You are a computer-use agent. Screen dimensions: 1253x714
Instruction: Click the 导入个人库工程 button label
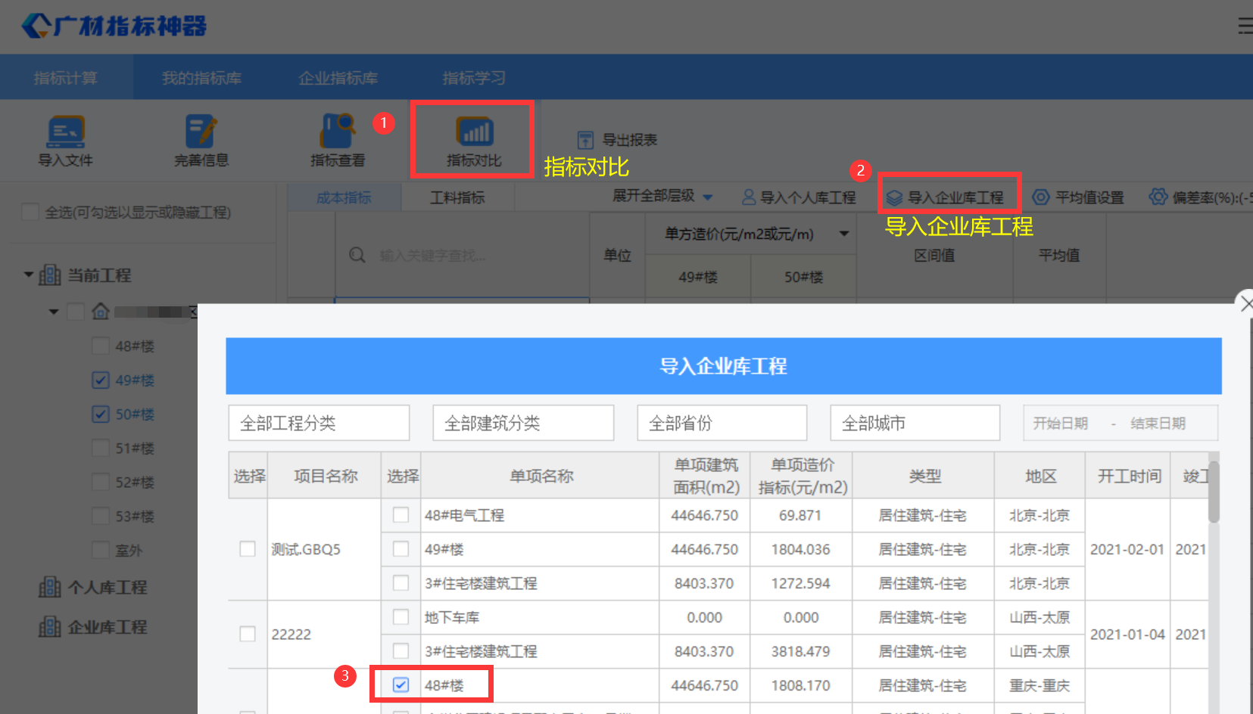[x=808, y=197]
